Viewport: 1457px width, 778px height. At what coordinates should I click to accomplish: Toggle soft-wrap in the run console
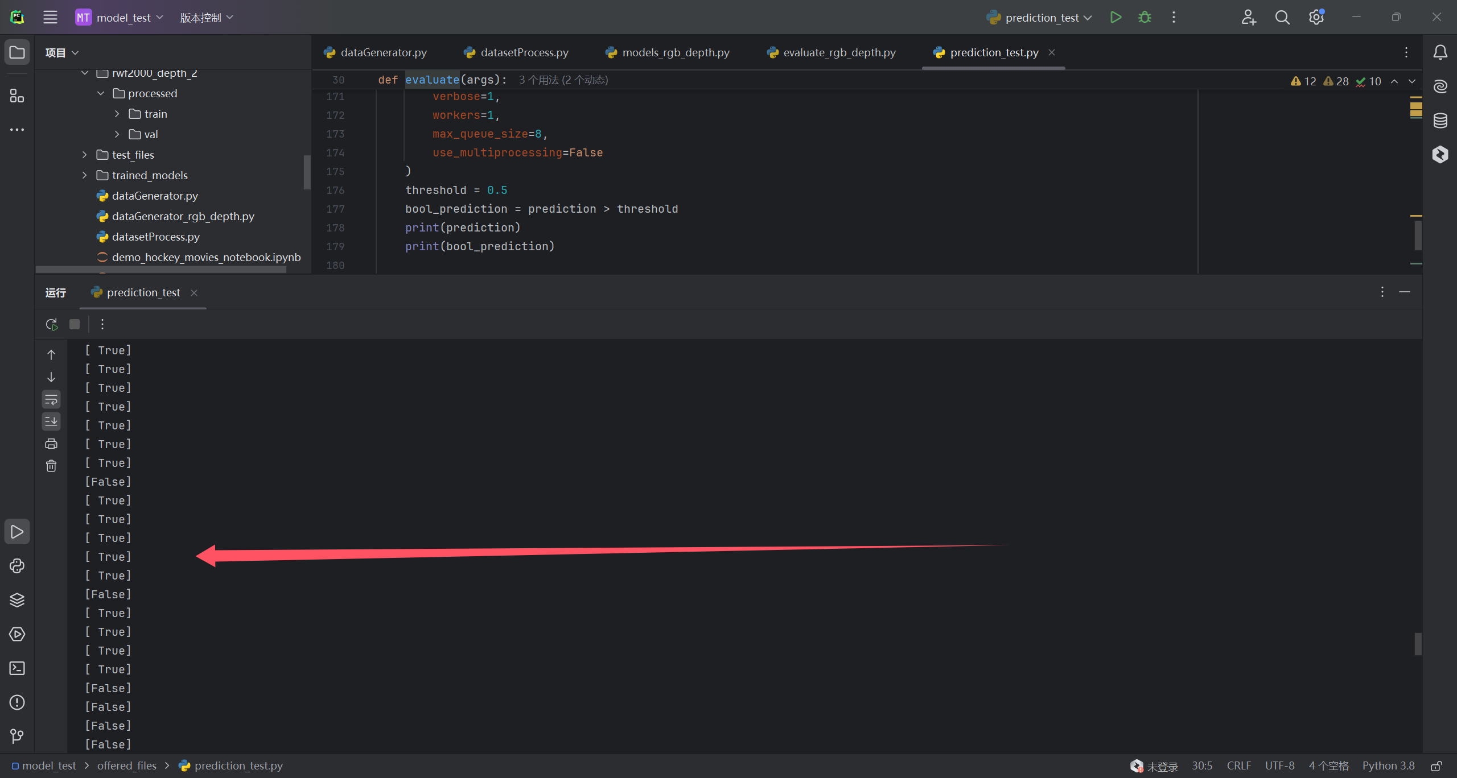(51, 400)
